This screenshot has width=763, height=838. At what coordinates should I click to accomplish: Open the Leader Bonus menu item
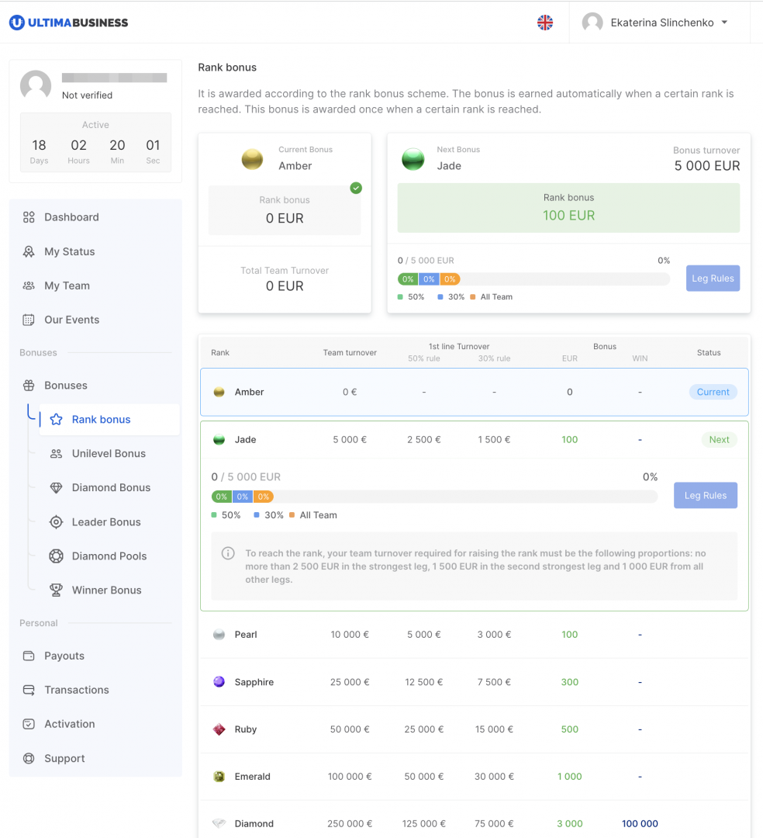click(106, 522)
